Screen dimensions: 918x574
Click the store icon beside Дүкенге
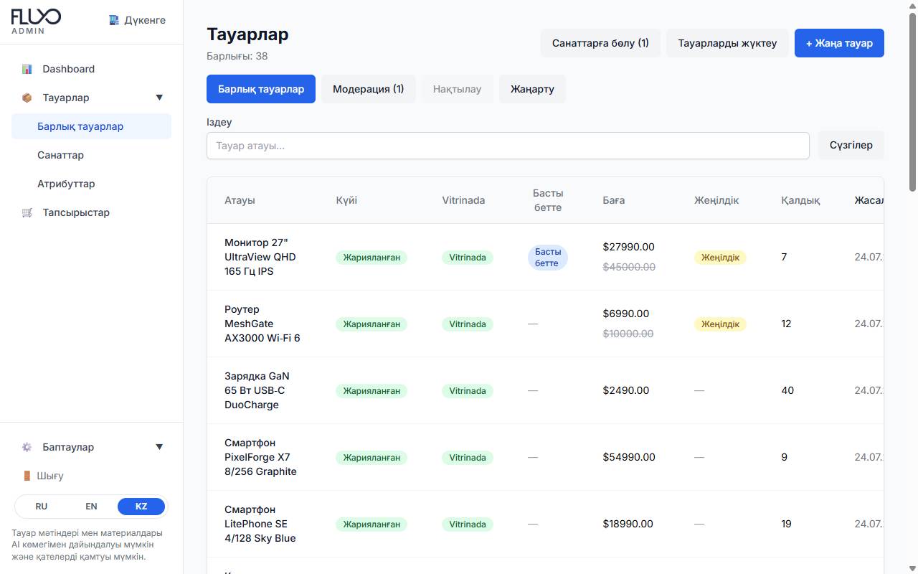coord(114,20)
